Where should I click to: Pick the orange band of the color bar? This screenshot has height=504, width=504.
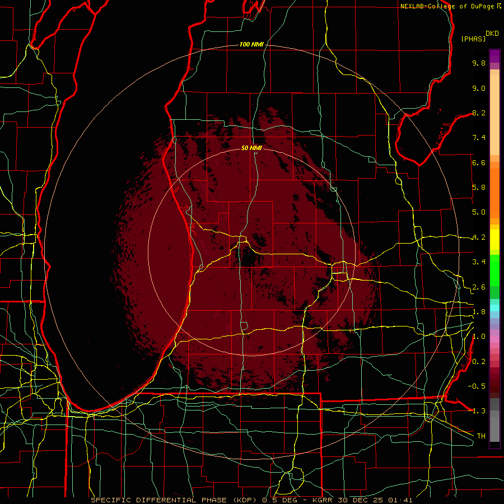click(x=494, y=193)
